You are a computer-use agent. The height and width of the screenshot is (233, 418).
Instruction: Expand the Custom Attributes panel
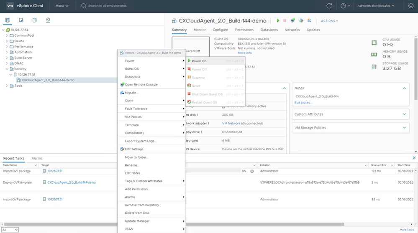(404, 114)
